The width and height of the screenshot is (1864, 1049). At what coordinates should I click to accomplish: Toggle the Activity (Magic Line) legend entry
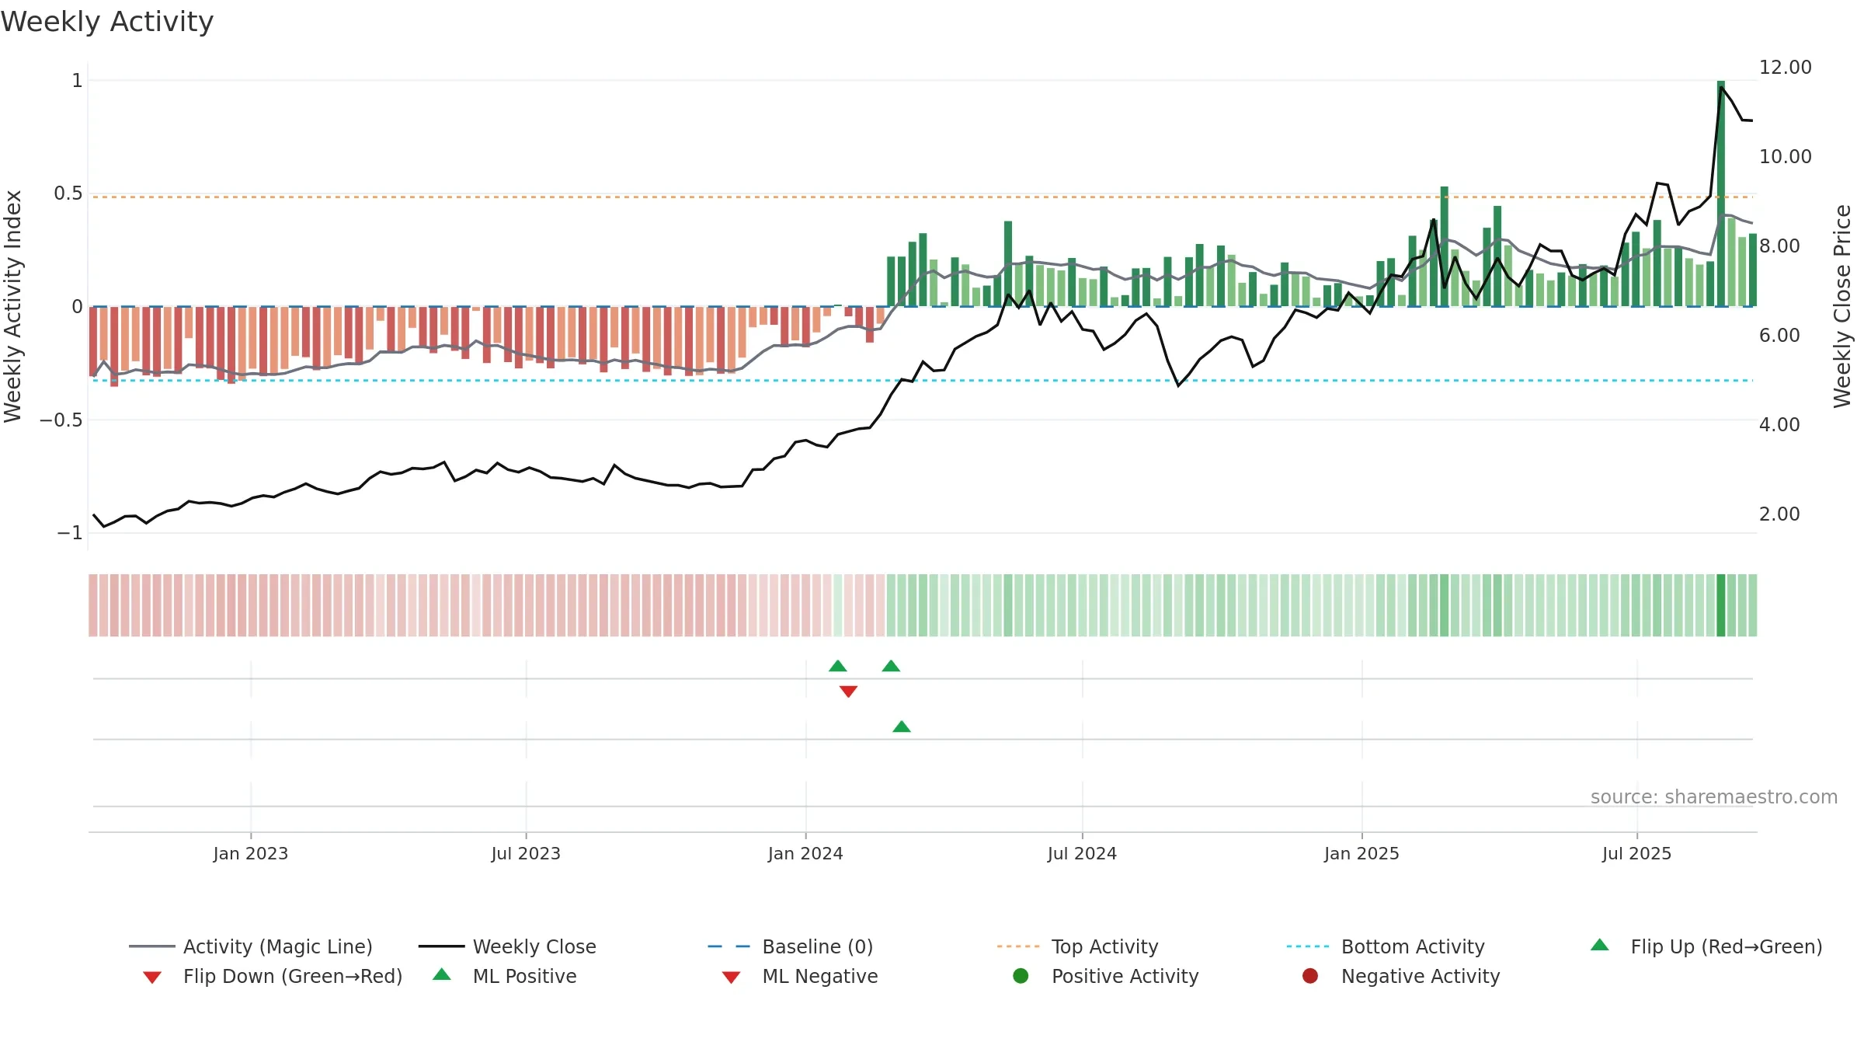tap(251, 946)
